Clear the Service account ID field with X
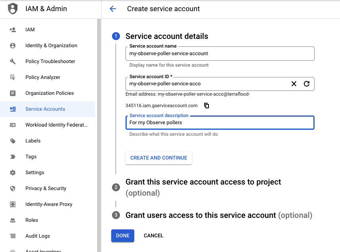 point(294,84)
